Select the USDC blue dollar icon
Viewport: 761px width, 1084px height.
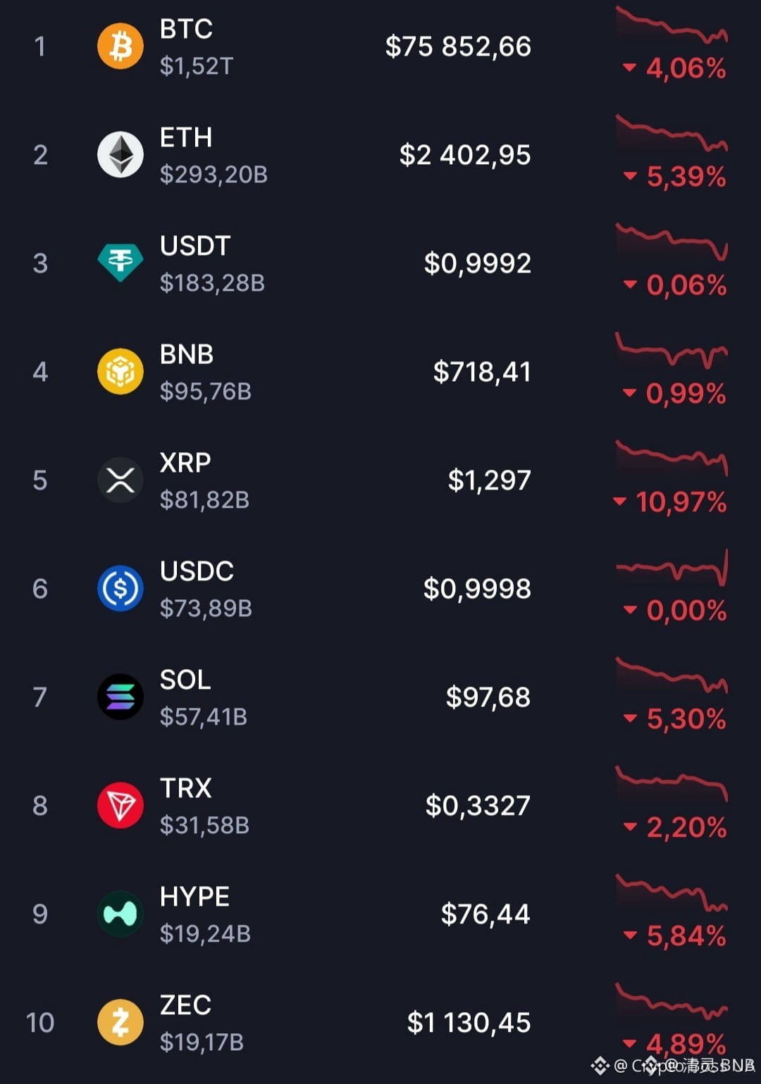pyautogui.click(x=120, y=589)
